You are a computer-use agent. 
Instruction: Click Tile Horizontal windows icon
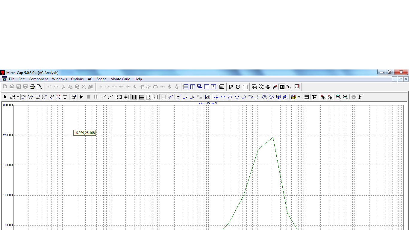point(186,87)
